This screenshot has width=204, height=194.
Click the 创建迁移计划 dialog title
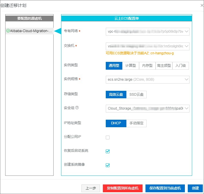[x=13, y=5]
